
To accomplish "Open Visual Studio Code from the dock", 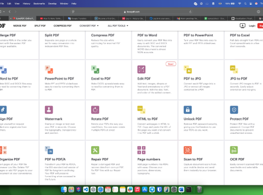I will click(x=86, y=190).
